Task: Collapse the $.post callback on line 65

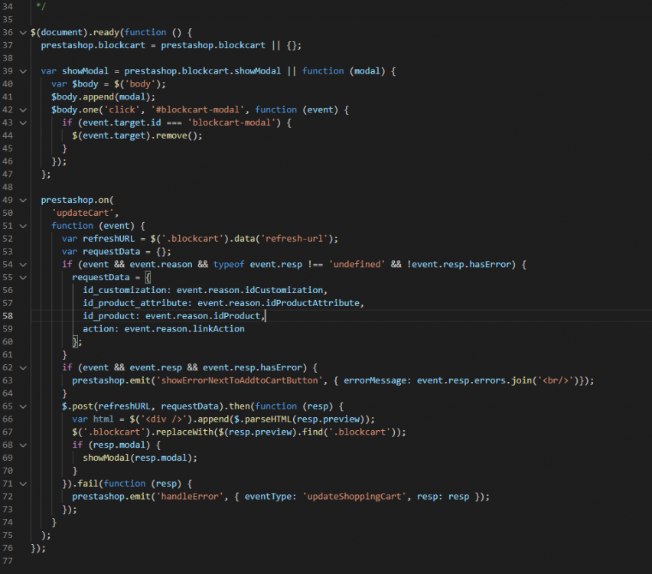Action: pos(23,406)
